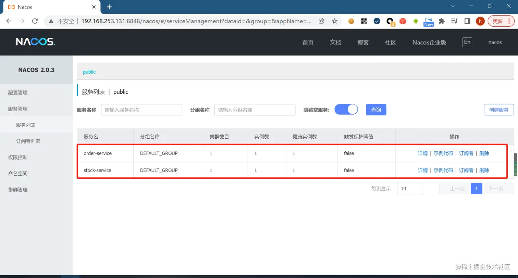The image size is (518, 278).
Task: Click the page vertical scrollbar thumb
Action: [515, 165]
